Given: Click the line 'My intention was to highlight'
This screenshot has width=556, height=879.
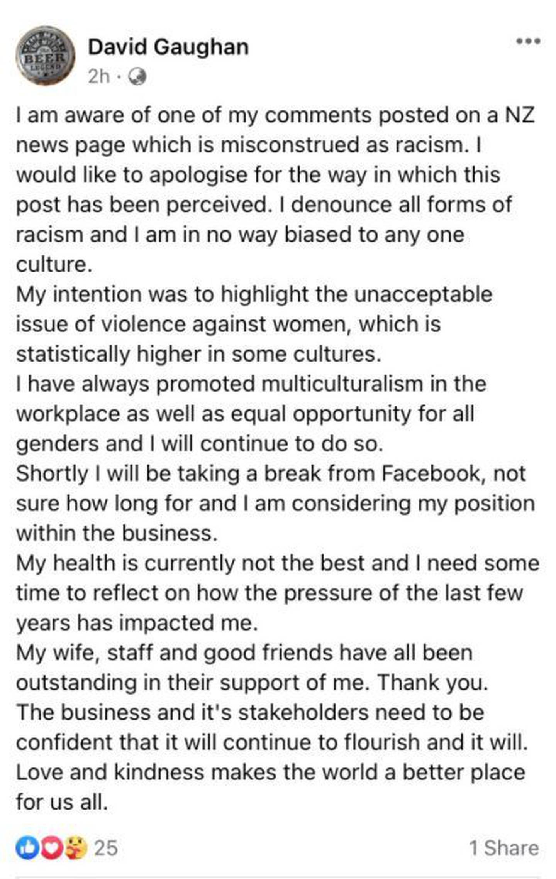Looking at the screenshot, I should point(254,294).
